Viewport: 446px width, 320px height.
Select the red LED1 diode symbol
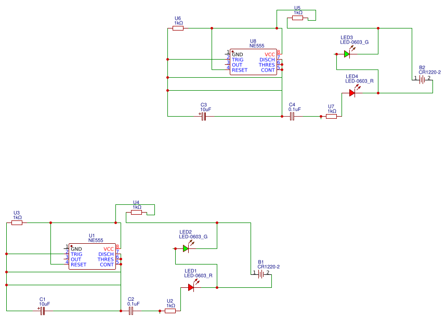coord(191,287)
